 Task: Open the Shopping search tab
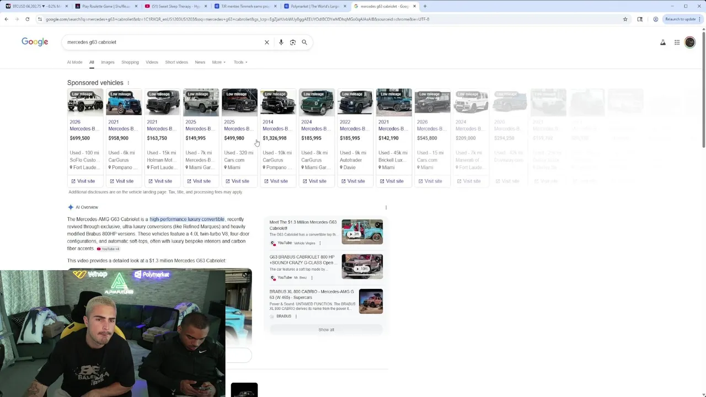(130, 62)
